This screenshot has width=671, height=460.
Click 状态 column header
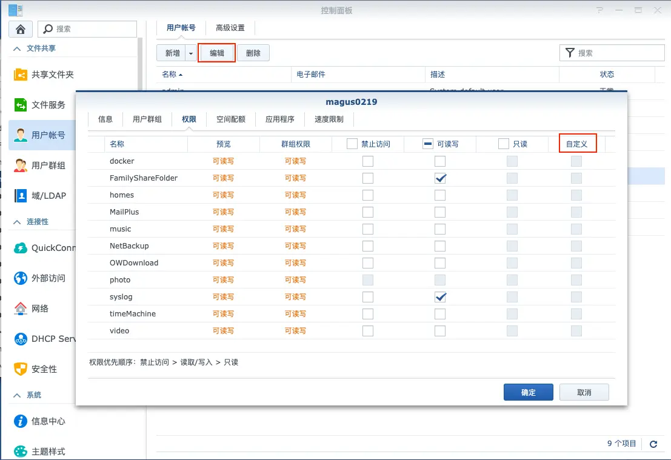pyautogui.click(x=607, y=75)
